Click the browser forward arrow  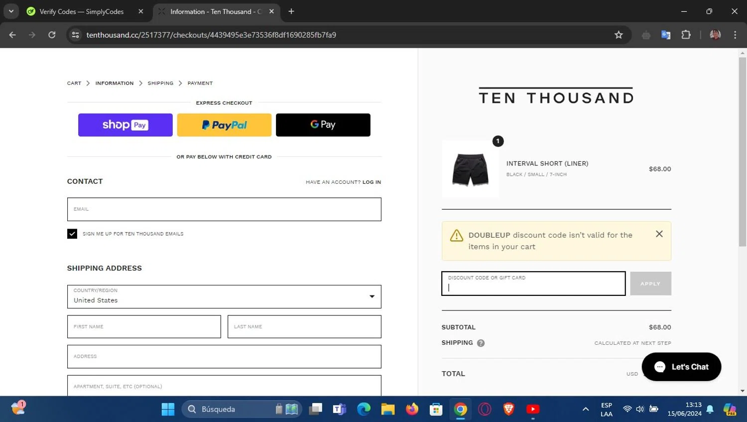pyautogui.click(x=32, y=35)
